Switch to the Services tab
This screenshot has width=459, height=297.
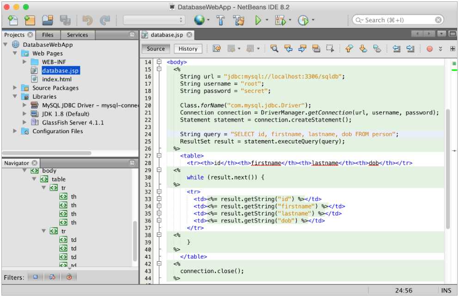click(77, 35)
